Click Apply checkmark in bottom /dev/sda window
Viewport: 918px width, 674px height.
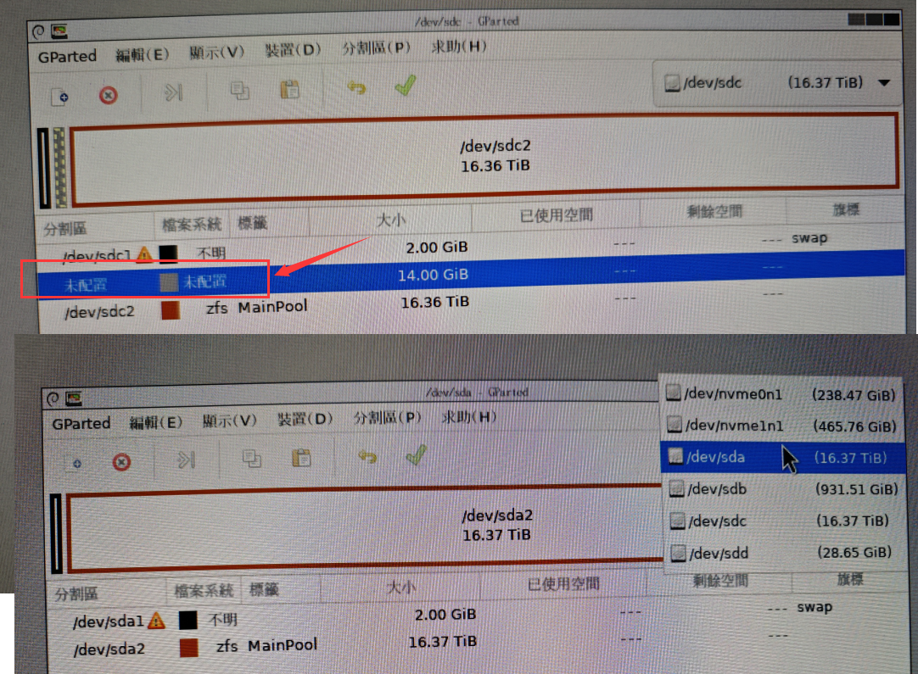tap(417, 454)
